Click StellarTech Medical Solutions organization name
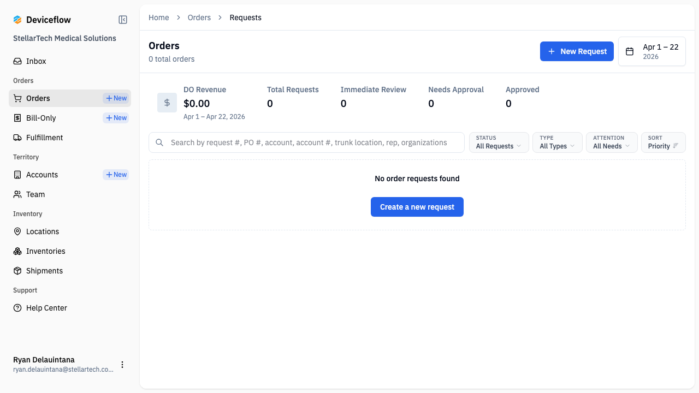Viewport: 699px width, 393px height. (64, 38)
